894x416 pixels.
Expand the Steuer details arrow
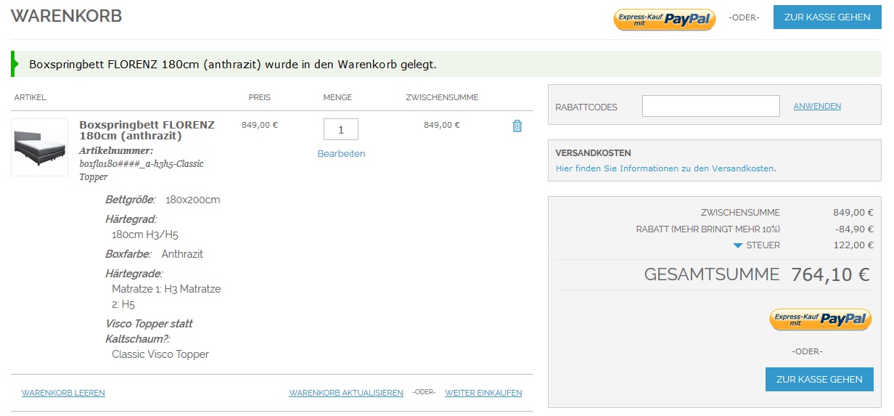pos(738,245)
